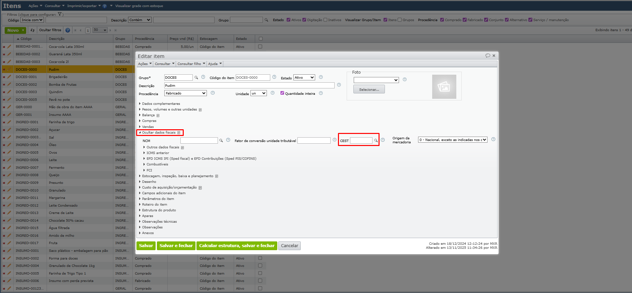Toggle the Digitação filter checkbox

coord(304,20)
